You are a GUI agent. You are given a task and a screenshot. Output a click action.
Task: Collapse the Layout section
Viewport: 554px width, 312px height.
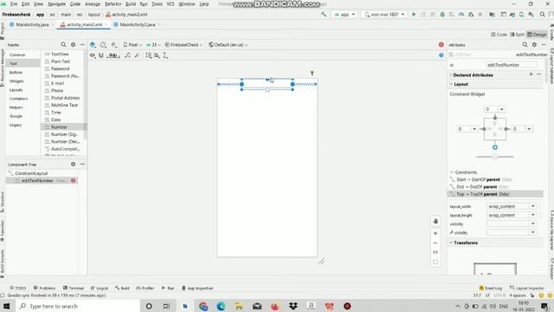click(451, 84)
